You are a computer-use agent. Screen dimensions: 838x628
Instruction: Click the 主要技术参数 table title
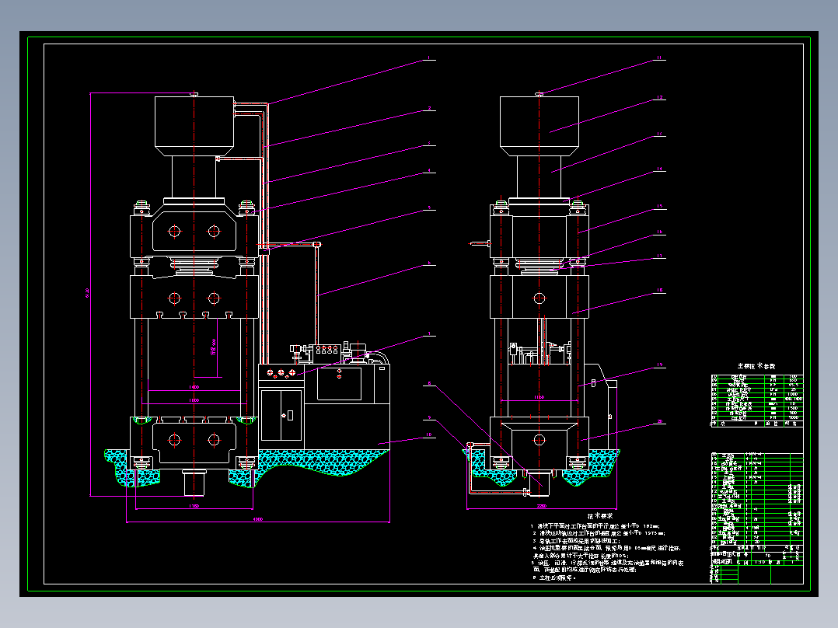[756, 366]
